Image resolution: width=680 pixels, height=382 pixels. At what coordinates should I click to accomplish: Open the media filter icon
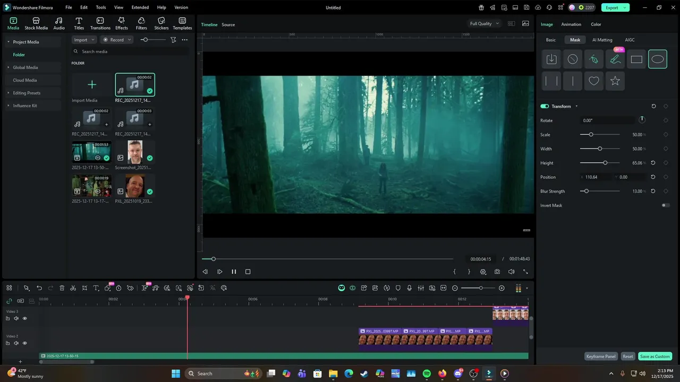pyautogui.click(x=173, y=40)
